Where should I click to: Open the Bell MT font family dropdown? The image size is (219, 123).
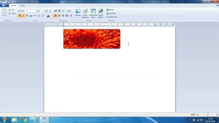click(36, 11)
